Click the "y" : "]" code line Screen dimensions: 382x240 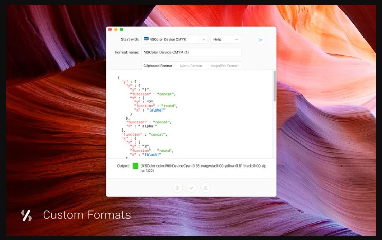click(140, 90)
